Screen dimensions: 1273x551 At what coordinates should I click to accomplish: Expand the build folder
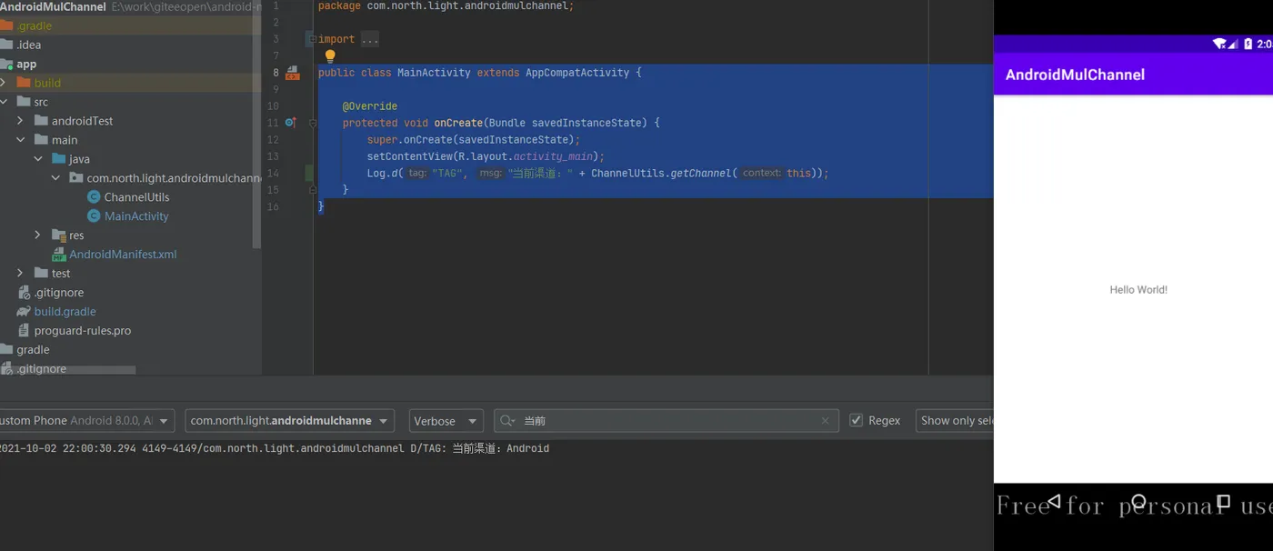tap(3, 83)
